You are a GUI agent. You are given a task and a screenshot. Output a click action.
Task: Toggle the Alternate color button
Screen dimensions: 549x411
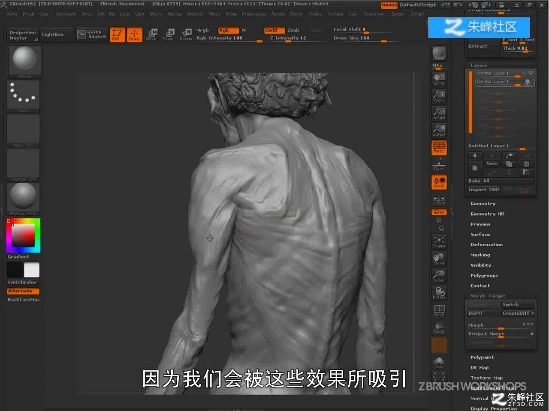coord(23,291)
